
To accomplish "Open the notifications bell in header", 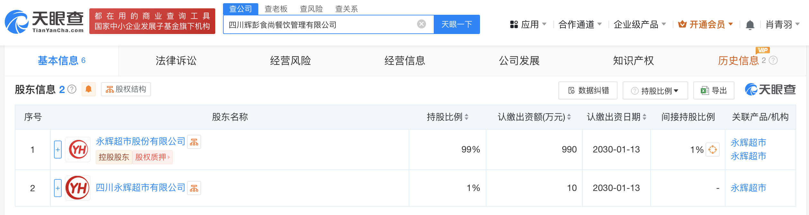I will pos(750,25).
